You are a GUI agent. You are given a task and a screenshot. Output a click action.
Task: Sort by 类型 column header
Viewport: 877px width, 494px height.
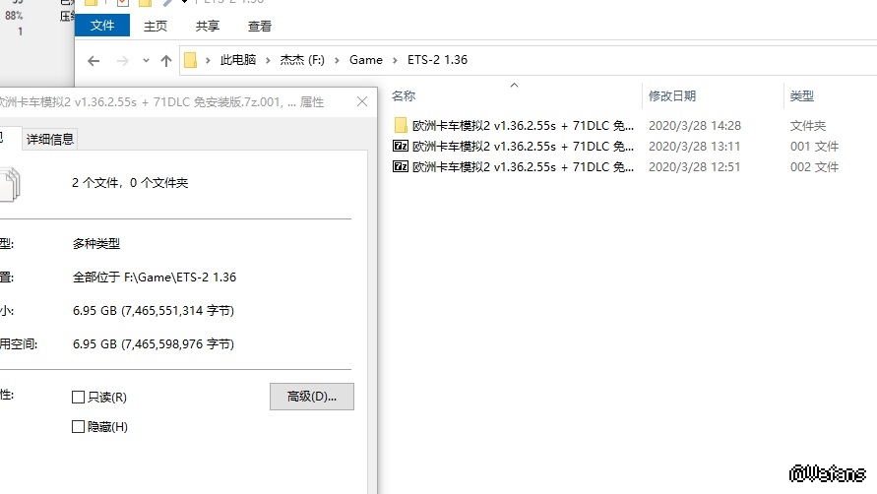tap(801, 96)
